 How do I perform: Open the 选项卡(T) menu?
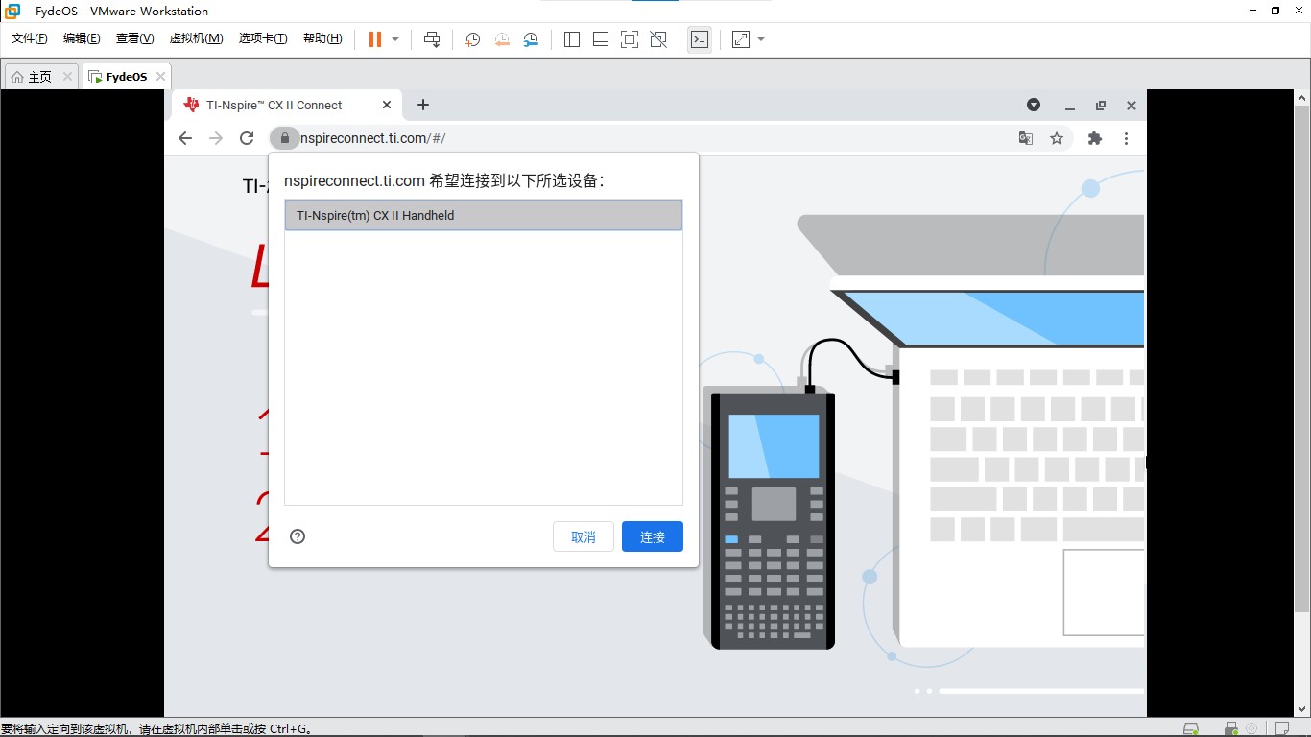[x=263, y=38]
